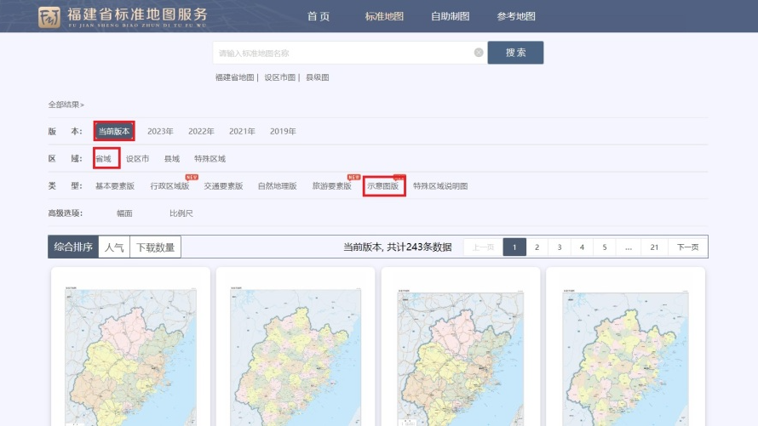Clear the search box with the X icon
The image size is (758, 426).
[479, 53]
